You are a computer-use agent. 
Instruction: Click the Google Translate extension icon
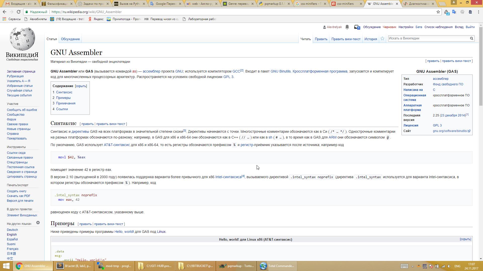pyautogui.click(x=454, y=12)
